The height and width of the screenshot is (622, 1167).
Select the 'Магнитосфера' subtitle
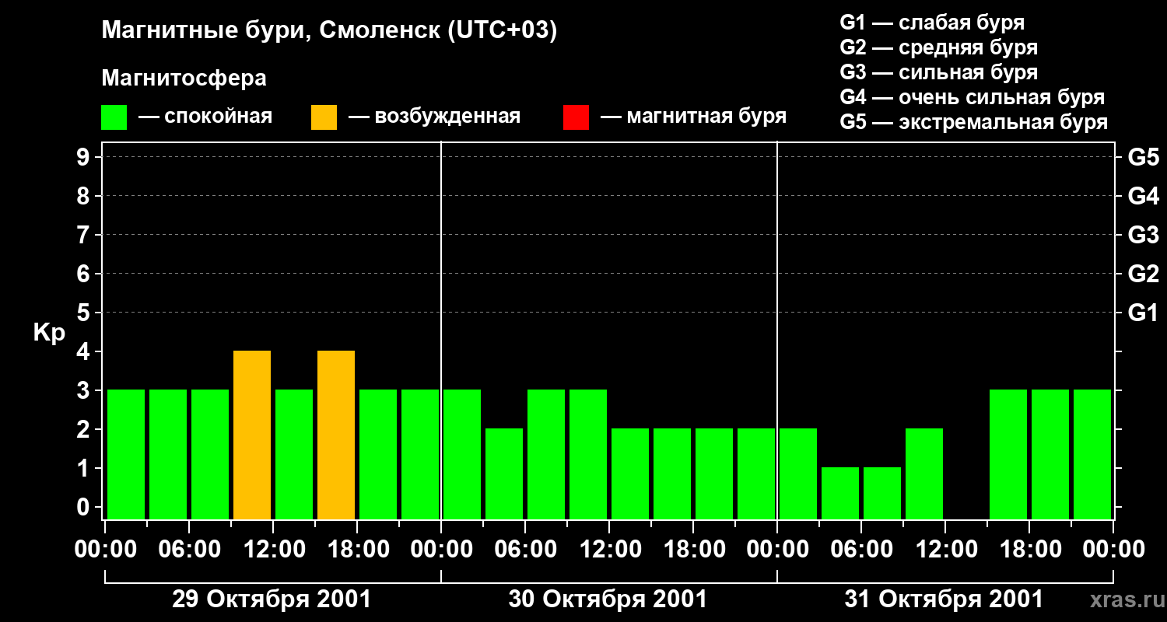(184, 79)
